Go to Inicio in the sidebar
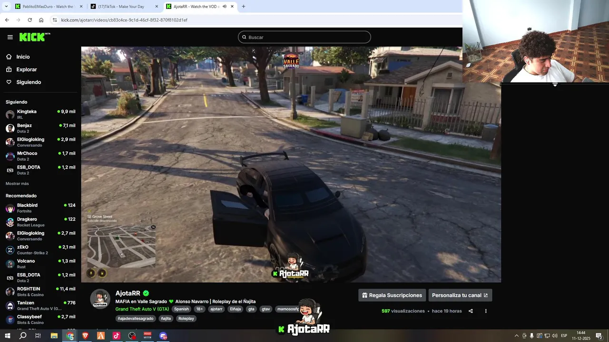The image size is (609, 342). point(23,57)
